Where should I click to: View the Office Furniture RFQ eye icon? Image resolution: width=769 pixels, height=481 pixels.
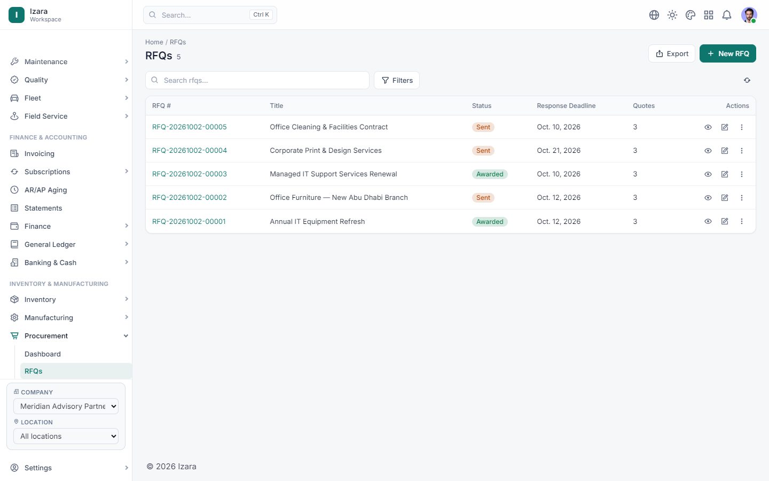[x=708, y=198]
